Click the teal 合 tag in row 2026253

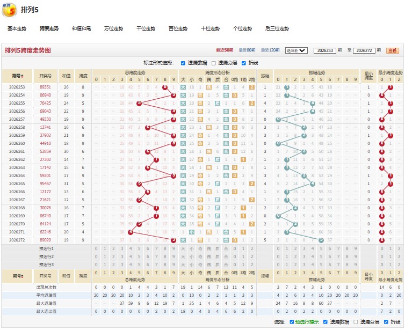[226, 87]
